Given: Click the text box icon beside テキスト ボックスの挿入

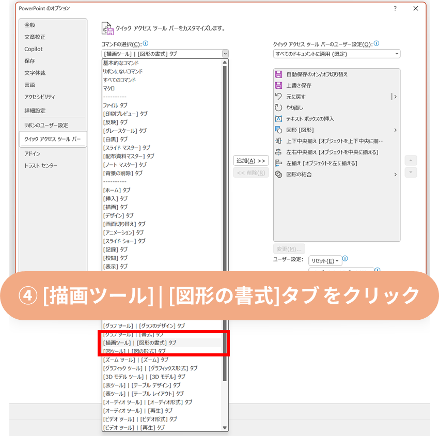Looking at the screenshot, I should tap(279, 119).
